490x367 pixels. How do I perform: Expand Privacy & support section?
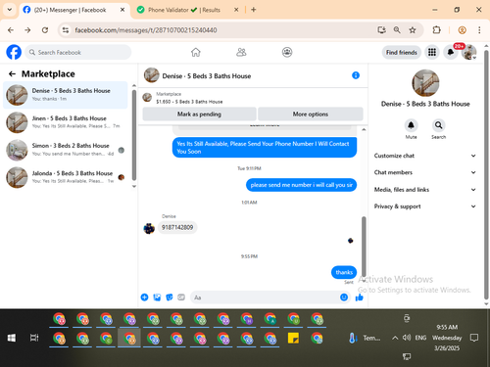click(x=424, y=206)
